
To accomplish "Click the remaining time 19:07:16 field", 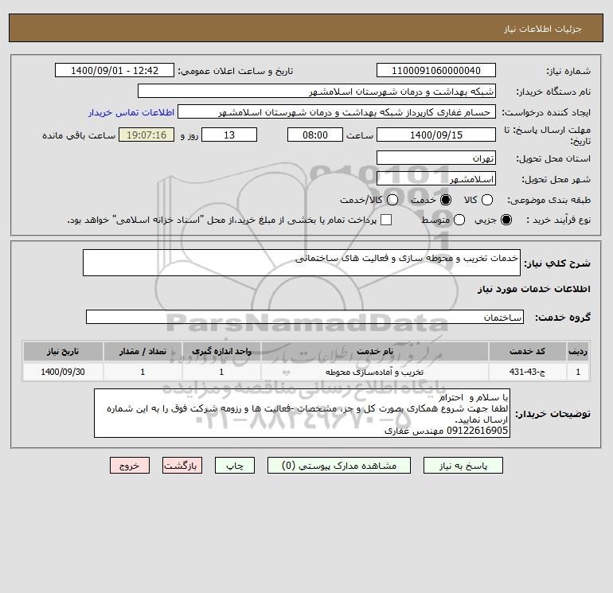I will click(146, 135).
